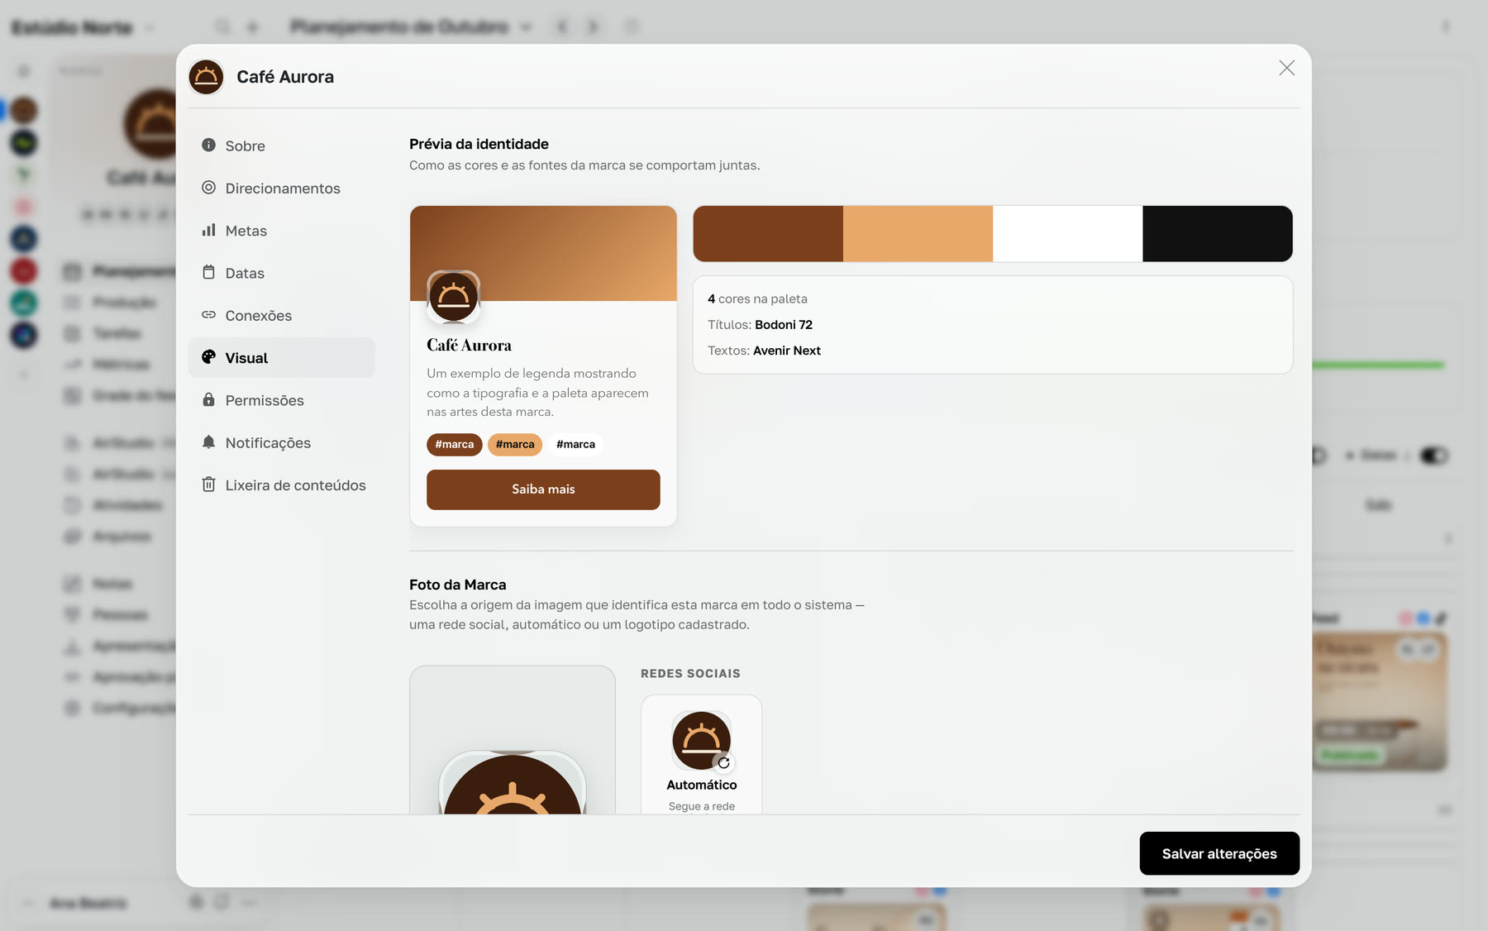Click the Saiba mais preview button
Image resolution: width=1488 pixels, height=931 pixels.
pos(543,489)
